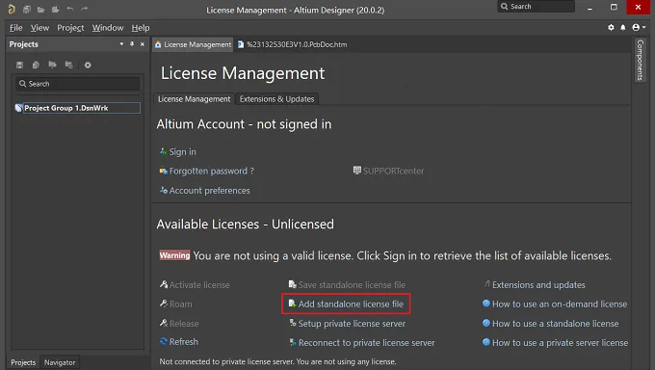Open the Project menu
The height and width of the screenshot is (370, 655).
point(70,28)
